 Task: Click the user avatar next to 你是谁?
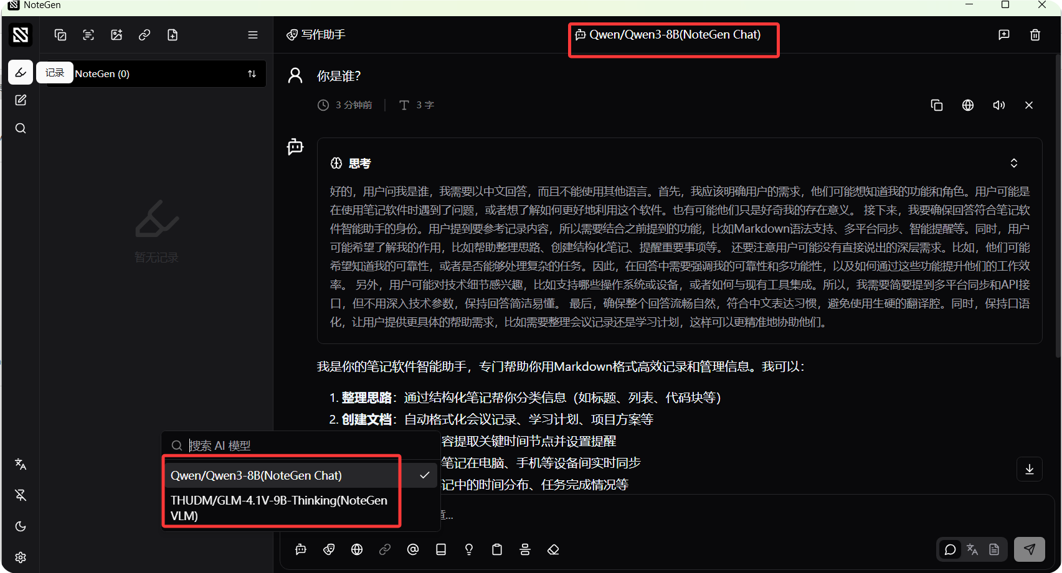click(295, 75)
